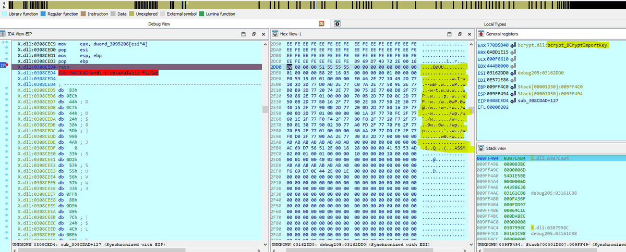
Task: Select stack row 009FF494 with 0307CAB4
Action: click(x=550, y=157)
